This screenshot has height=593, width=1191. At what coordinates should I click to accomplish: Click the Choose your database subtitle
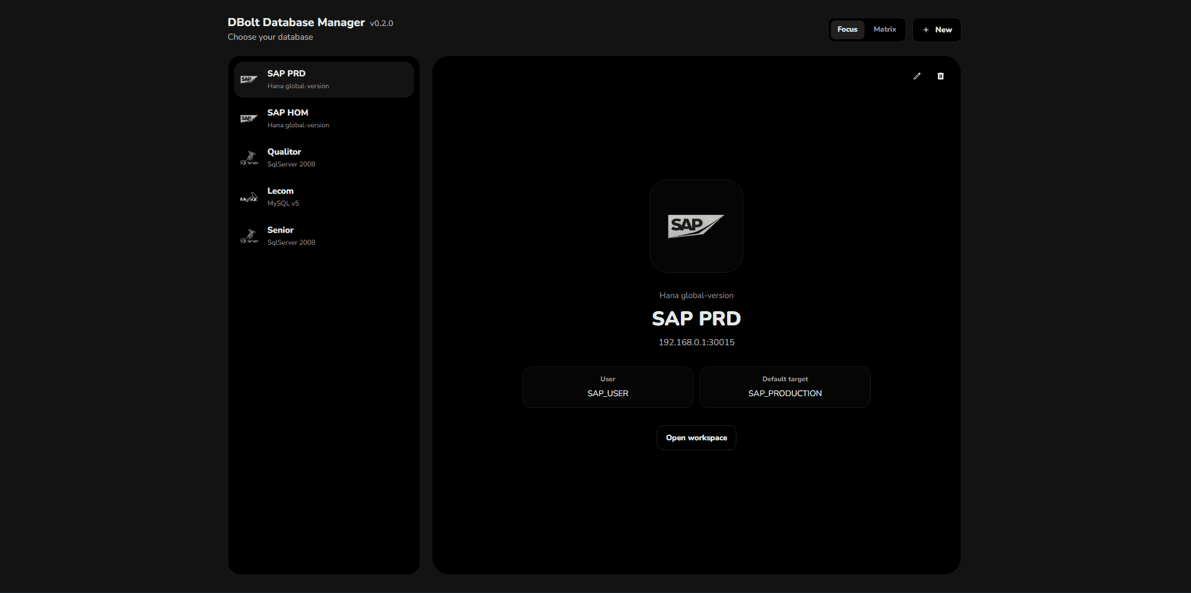coord(271,37)
